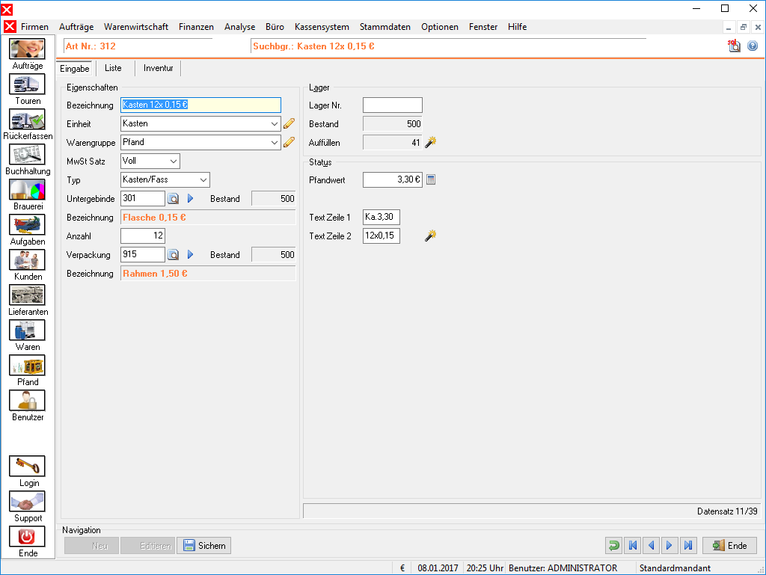Expand the Warengruppe dropdown
The image size is (766, 575).
[x=275, y=143]
